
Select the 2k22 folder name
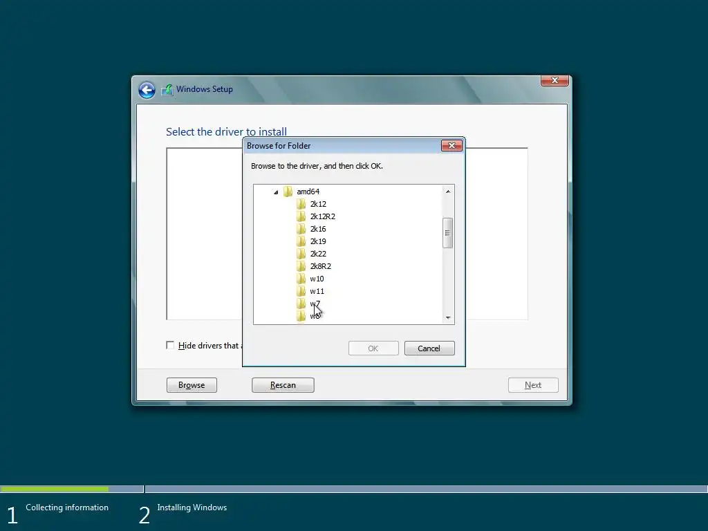point(318,254)
